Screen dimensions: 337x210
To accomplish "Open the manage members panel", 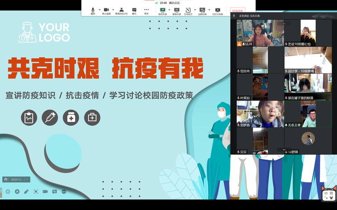I will (x=121, y=10).
